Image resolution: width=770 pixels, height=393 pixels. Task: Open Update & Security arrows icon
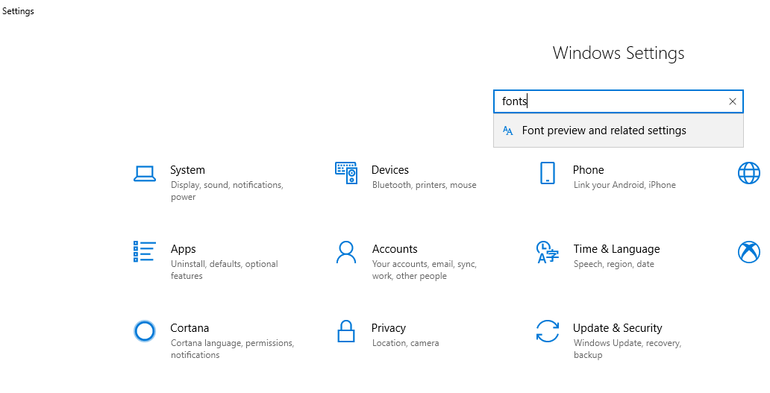[x=547, y=331]
